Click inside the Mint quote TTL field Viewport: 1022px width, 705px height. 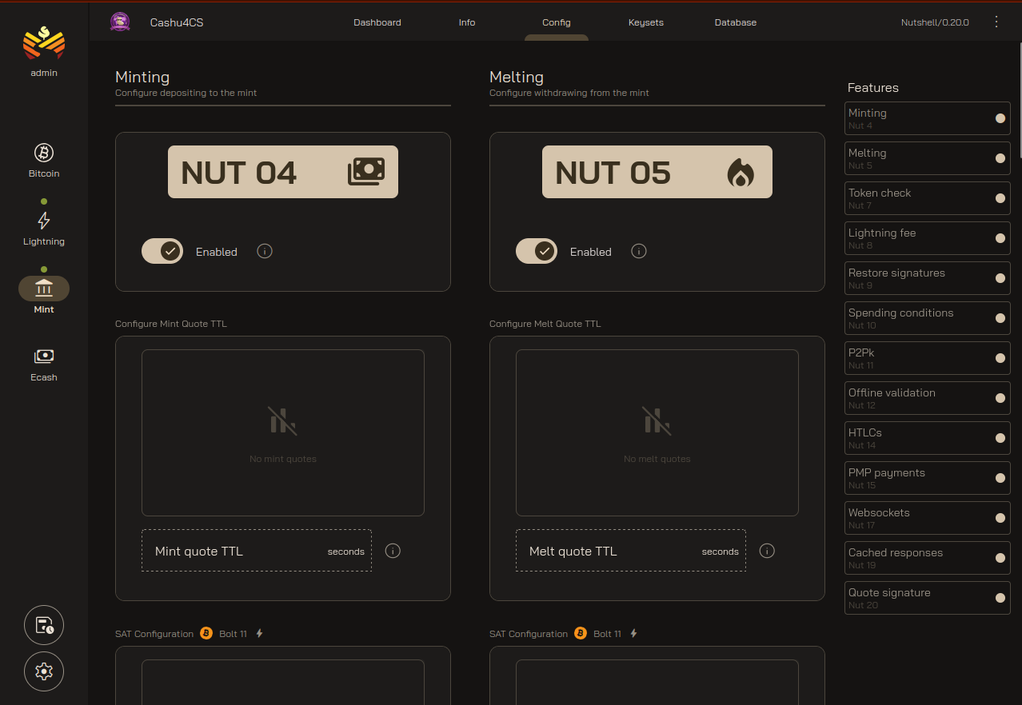pyautogui.click(x=240, y=551)
